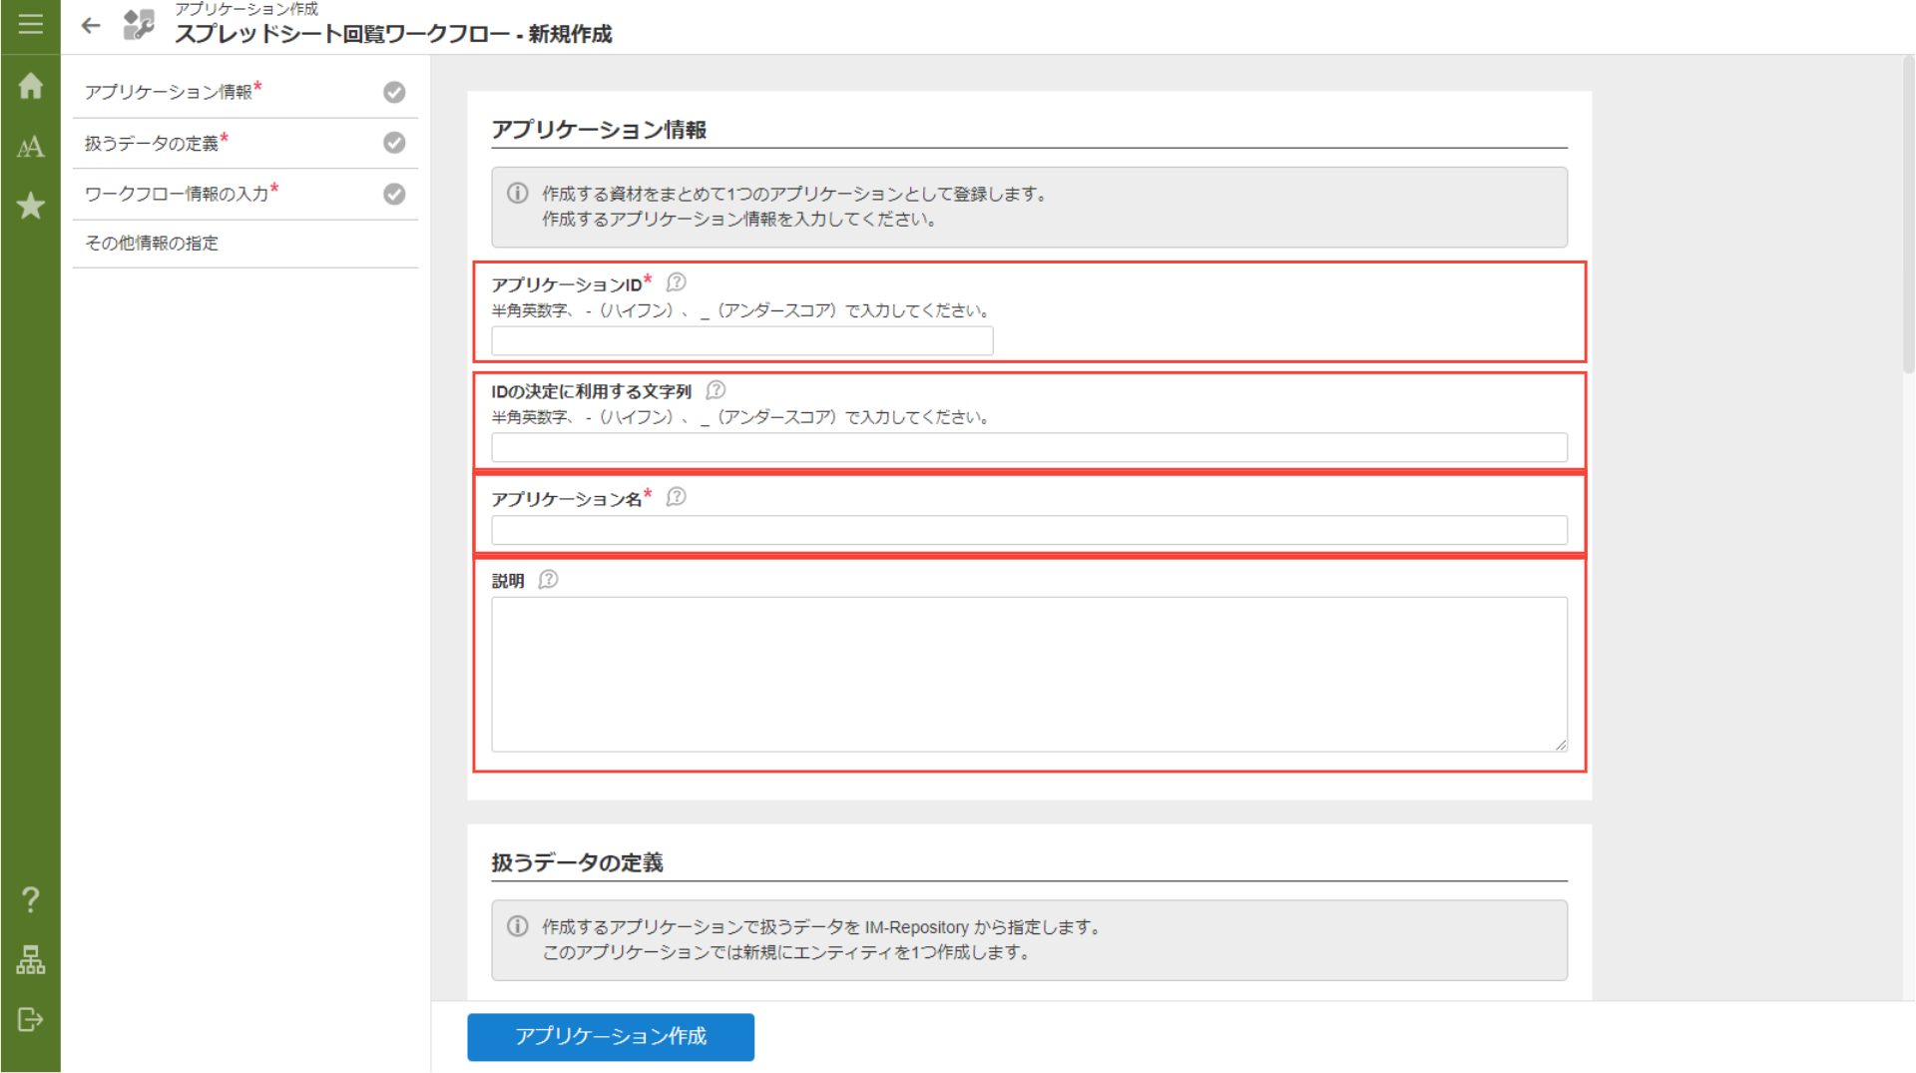
Task: Focus the アプリケーション名 input field
Action: 1029,530
